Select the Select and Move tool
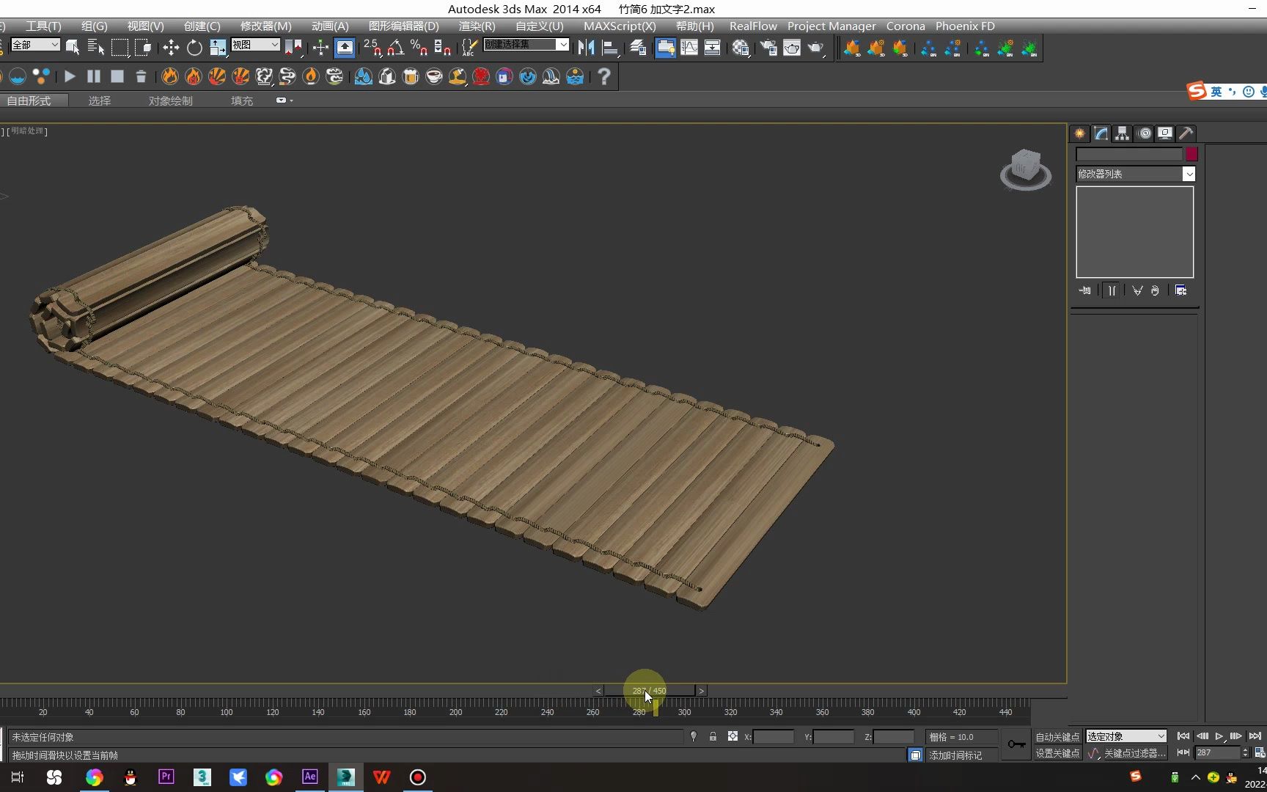The height and width of the screenshot is (792, 1267). 171,48
